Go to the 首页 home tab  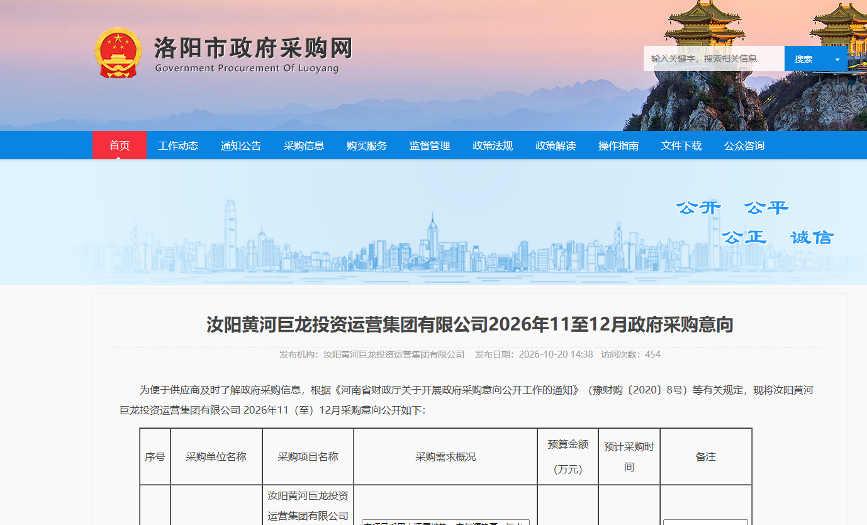coord(120,145)
